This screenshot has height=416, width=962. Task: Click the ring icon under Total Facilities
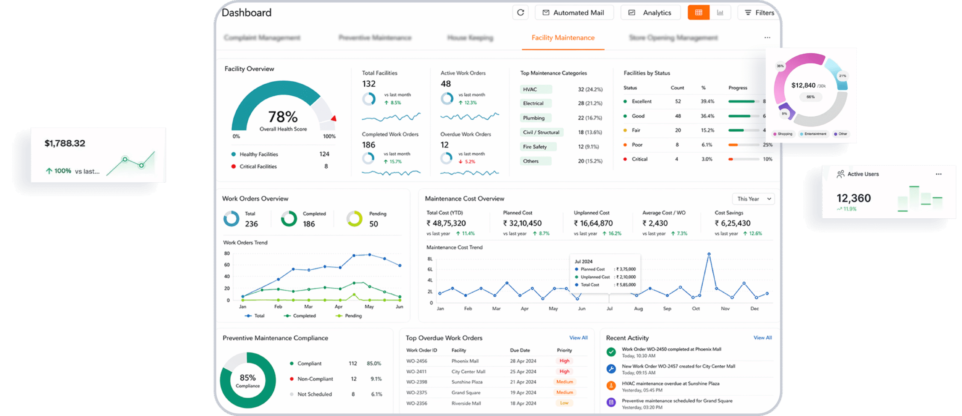(369, 99)
